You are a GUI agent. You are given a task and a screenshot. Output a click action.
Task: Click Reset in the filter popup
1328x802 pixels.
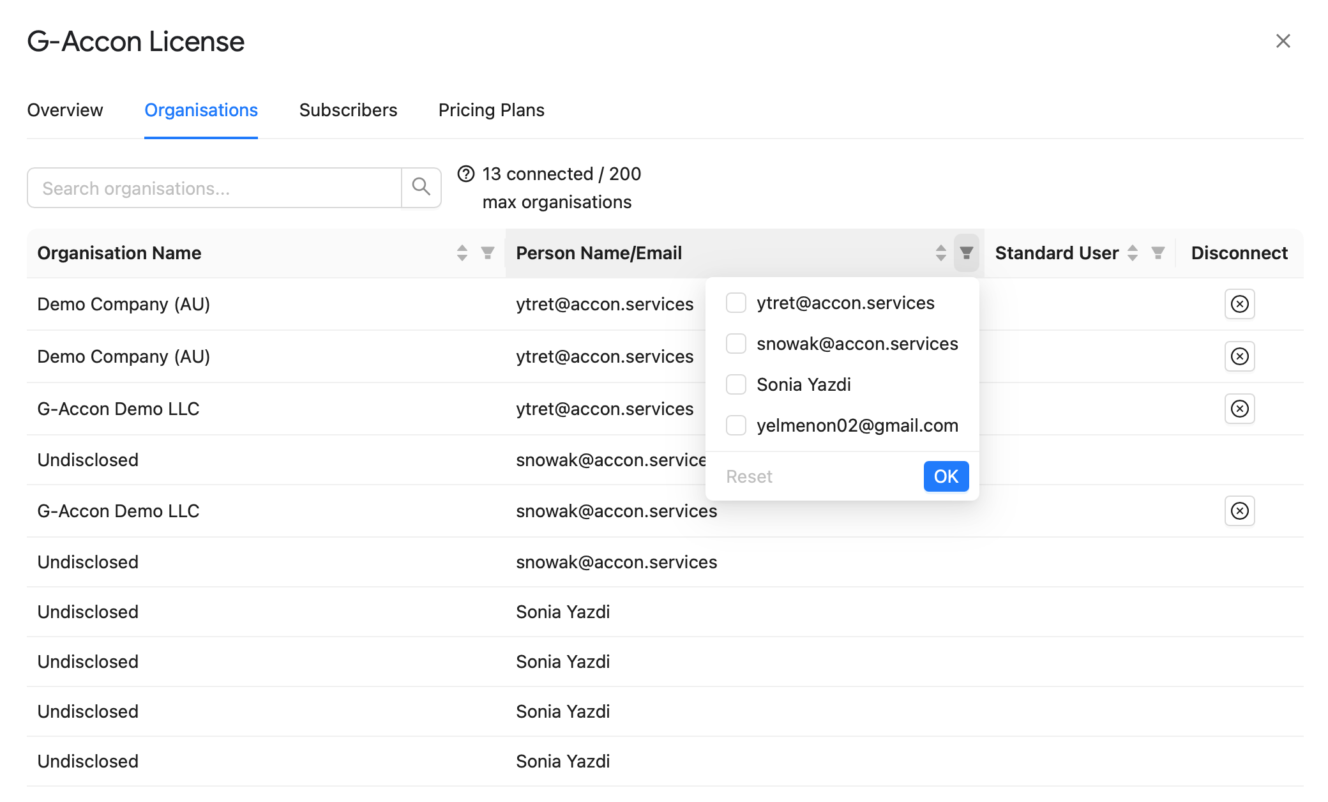pyautogui.click(x=749, y=476)
